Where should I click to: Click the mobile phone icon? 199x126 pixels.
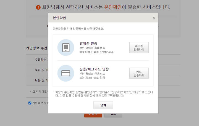click(x=66, y=47)
